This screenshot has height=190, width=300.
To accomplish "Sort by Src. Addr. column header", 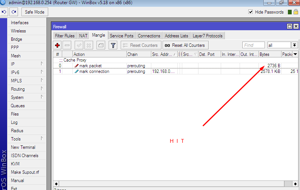I will 165,54.
